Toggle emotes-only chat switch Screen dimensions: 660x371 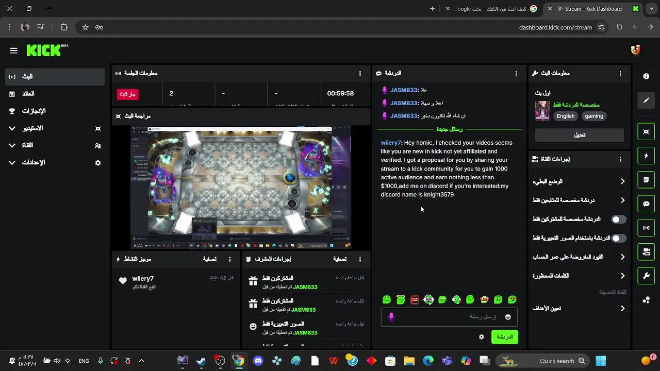tap(619, 238)
